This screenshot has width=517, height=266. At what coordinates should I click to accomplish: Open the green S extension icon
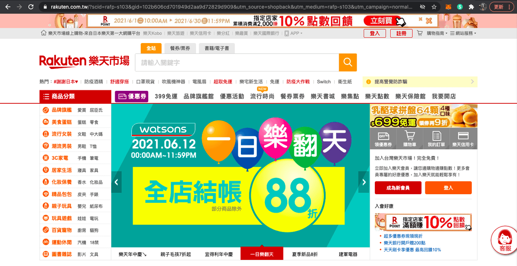tap(460, 7)
